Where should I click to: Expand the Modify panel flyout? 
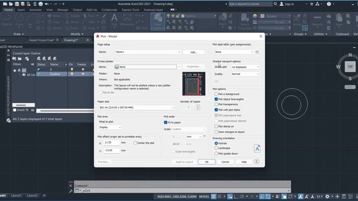pyautogui.click(x=77, y=34)
